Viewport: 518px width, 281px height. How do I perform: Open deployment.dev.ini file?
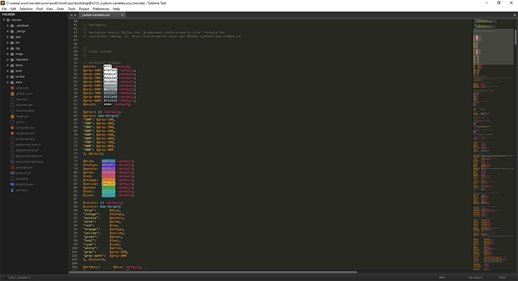[28, 145]
